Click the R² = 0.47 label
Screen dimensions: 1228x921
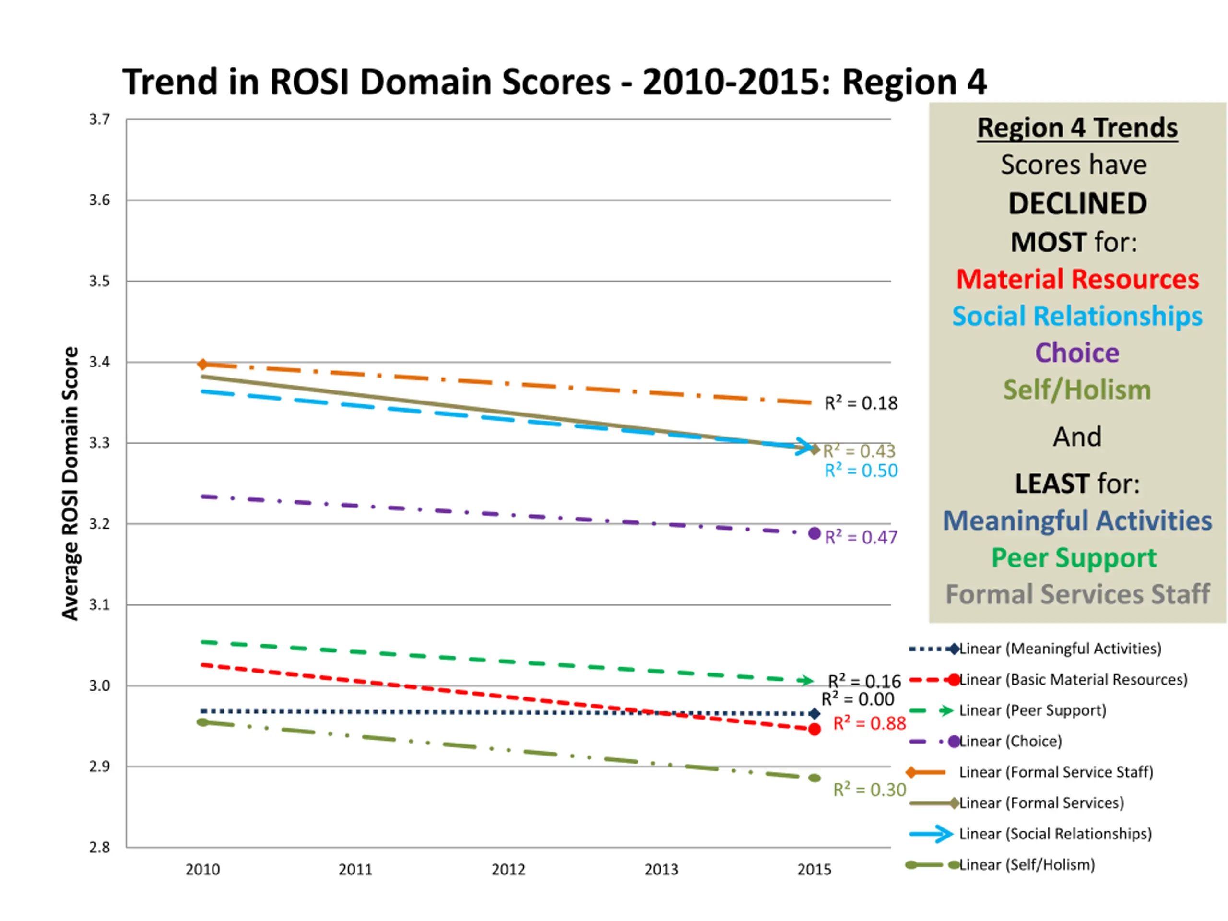pyautogui.click(x=861, y=537)
